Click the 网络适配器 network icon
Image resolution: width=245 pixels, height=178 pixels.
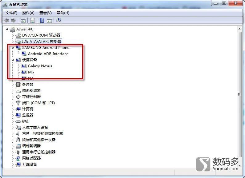tap(18, 158)
